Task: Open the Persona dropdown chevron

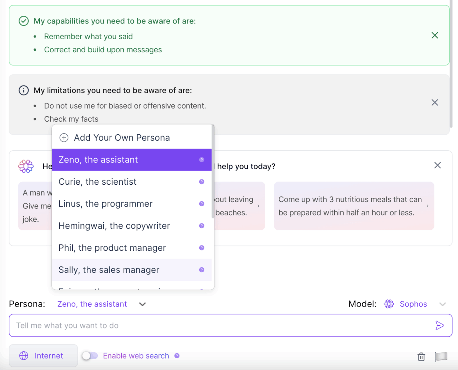Action: point(142,304)
